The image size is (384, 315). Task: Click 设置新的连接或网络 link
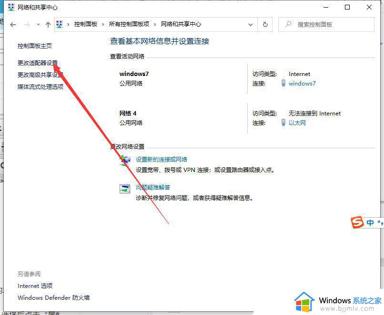pyautogui.click(x=162, y=160)
